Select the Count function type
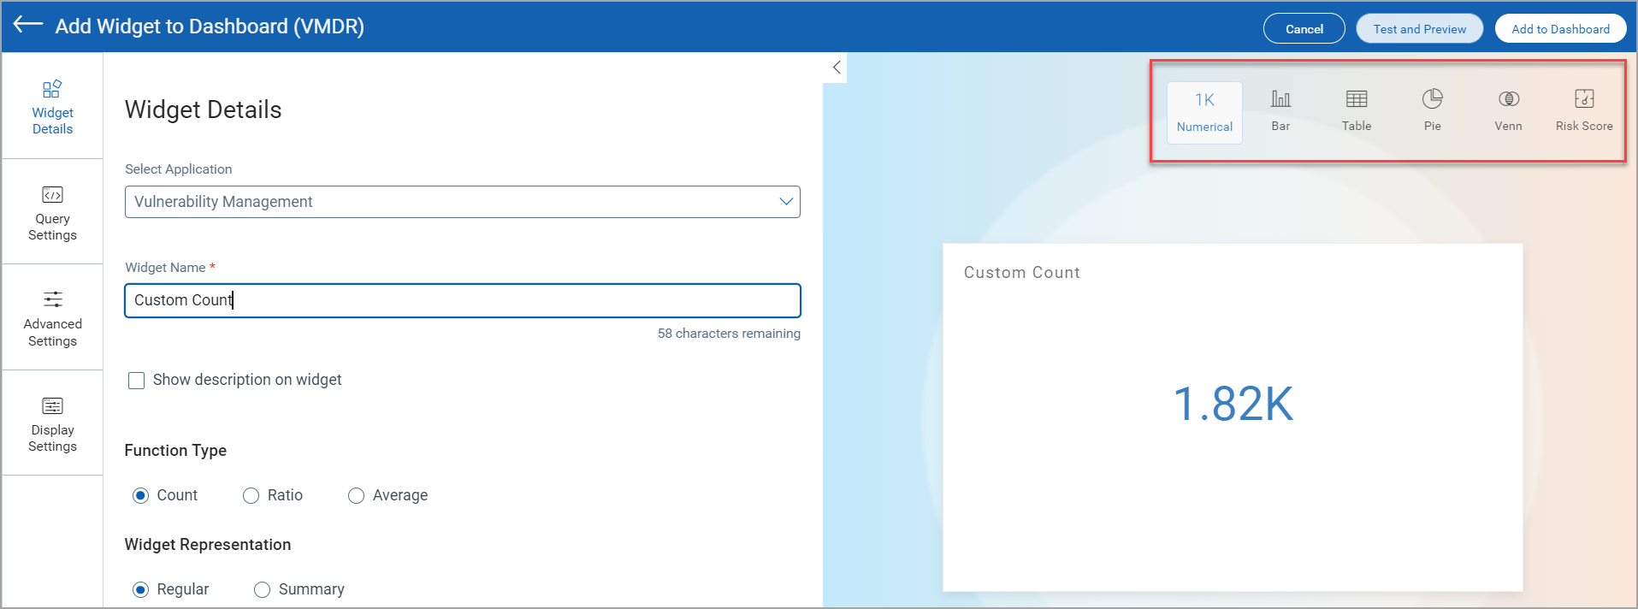1638x609 pixels. (140, 496)
